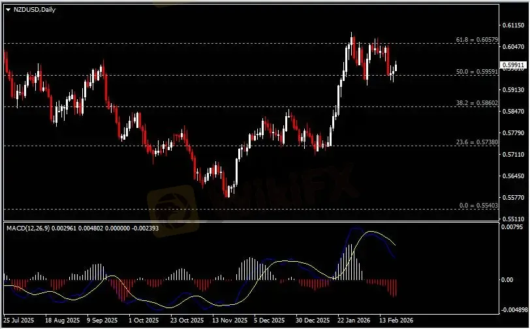Click the dropdown triangle beside NZDUSD,Daily
This screenshot has width=530, height=329.
pos(7,7)
